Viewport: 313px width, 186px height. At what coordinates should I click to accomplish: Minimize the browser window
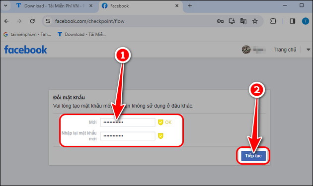point(285,5)
